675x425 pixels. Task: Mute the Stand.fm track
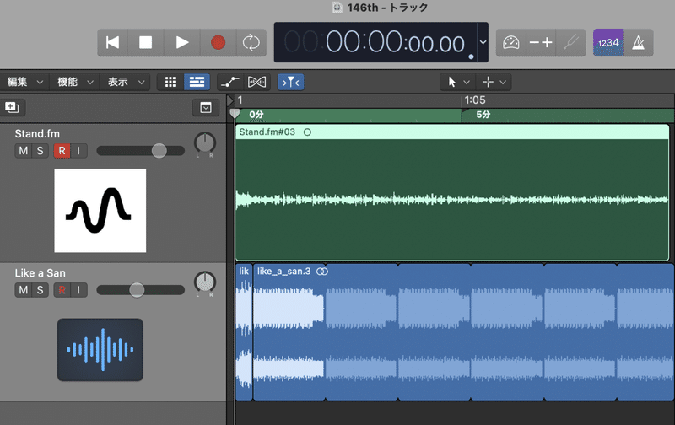(x=24, y=151)
